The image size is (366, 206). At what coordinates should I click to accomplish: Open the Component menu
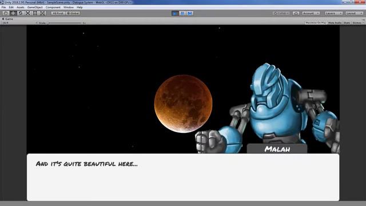tap(53, 7)
